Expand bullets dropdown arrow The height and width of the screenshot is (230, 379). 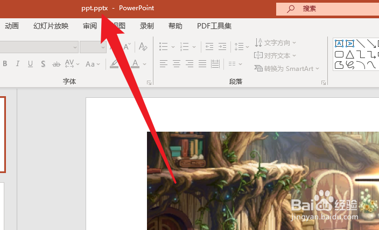pos(173,47)
